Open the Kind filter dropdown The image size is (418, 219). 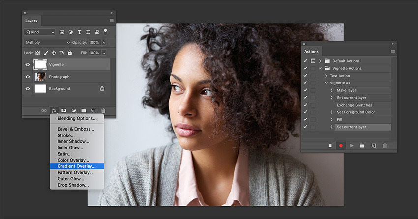(x=39, y=32)
